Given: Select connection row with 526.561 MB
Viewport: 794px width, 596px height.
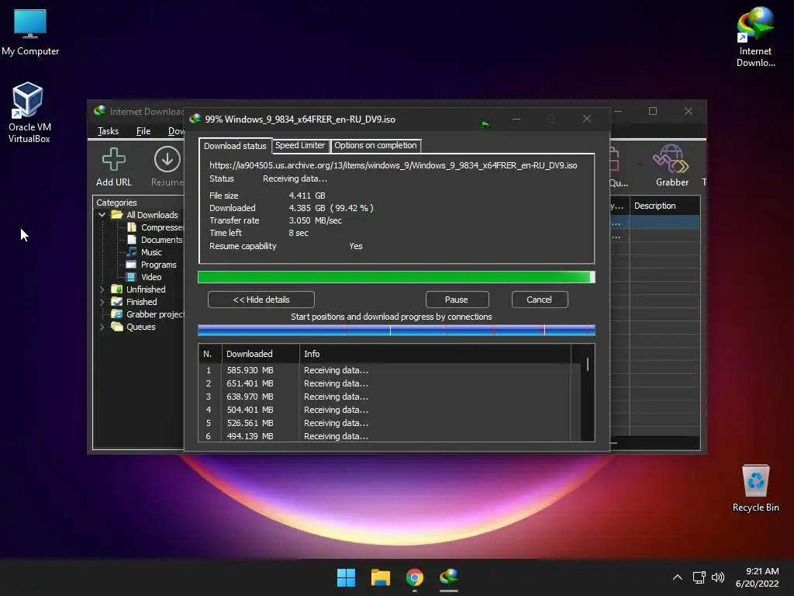Looking at the screenshot, I should coord(385,423).
